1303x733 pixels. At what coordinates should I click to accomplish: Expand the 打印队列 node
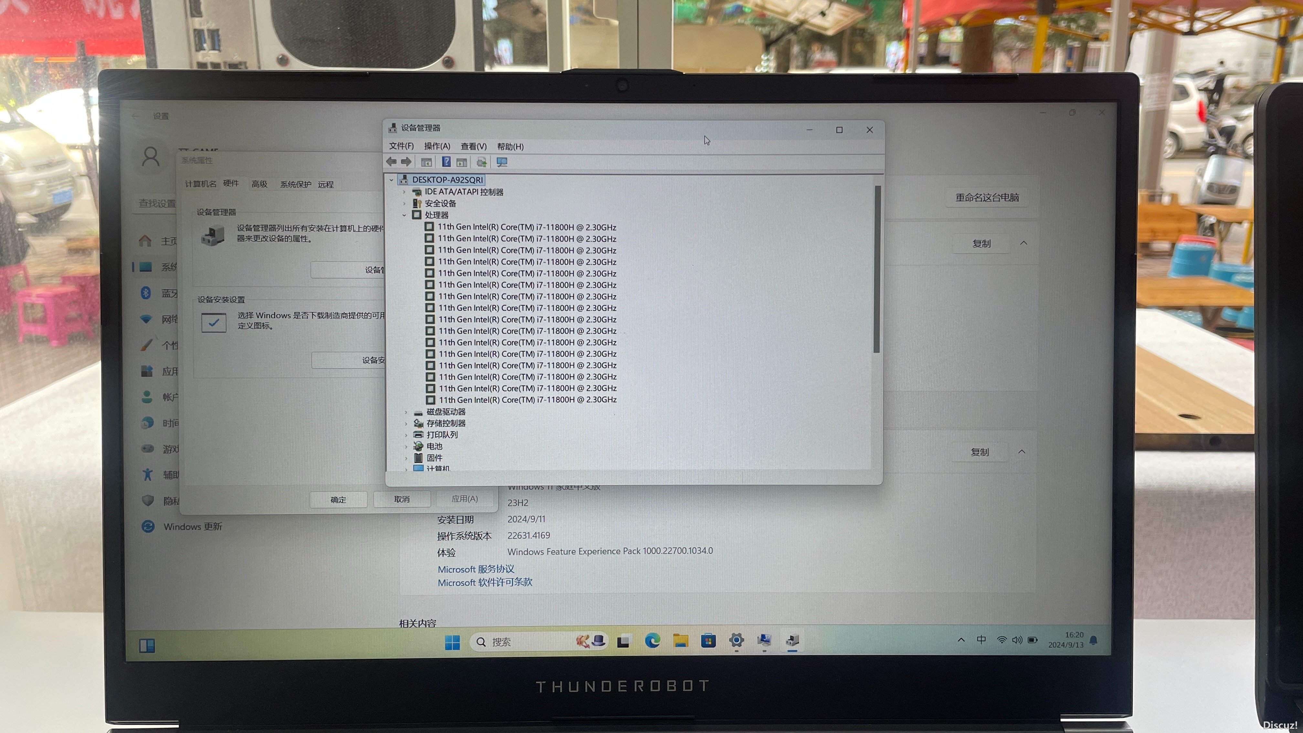(x=406, y=435)
